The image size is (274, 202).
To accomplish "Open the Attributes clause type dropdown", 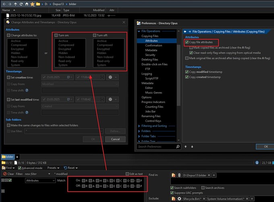I will point(40,181).
